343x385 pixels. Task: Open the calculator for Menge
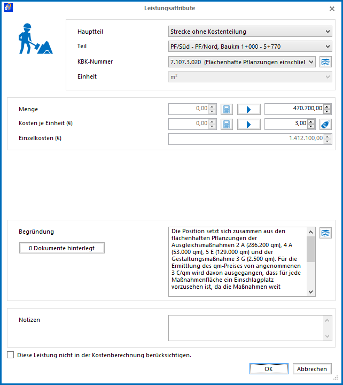pyautogui.click(x=227, y=109)
